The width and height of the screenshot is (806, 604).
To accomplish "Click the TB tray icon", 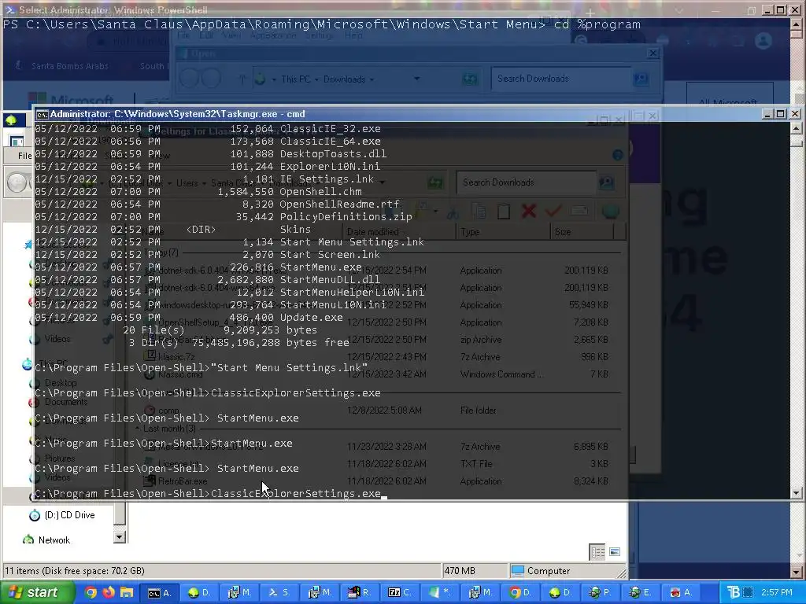I will point(733,593).
